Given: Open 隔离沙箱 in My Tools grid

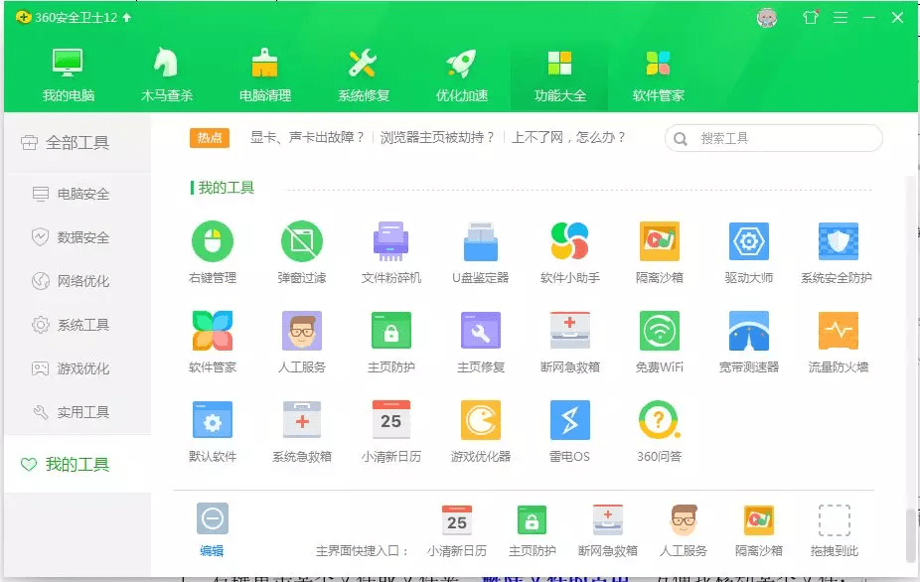Looking at the screenshot, I should click(660, 252).
